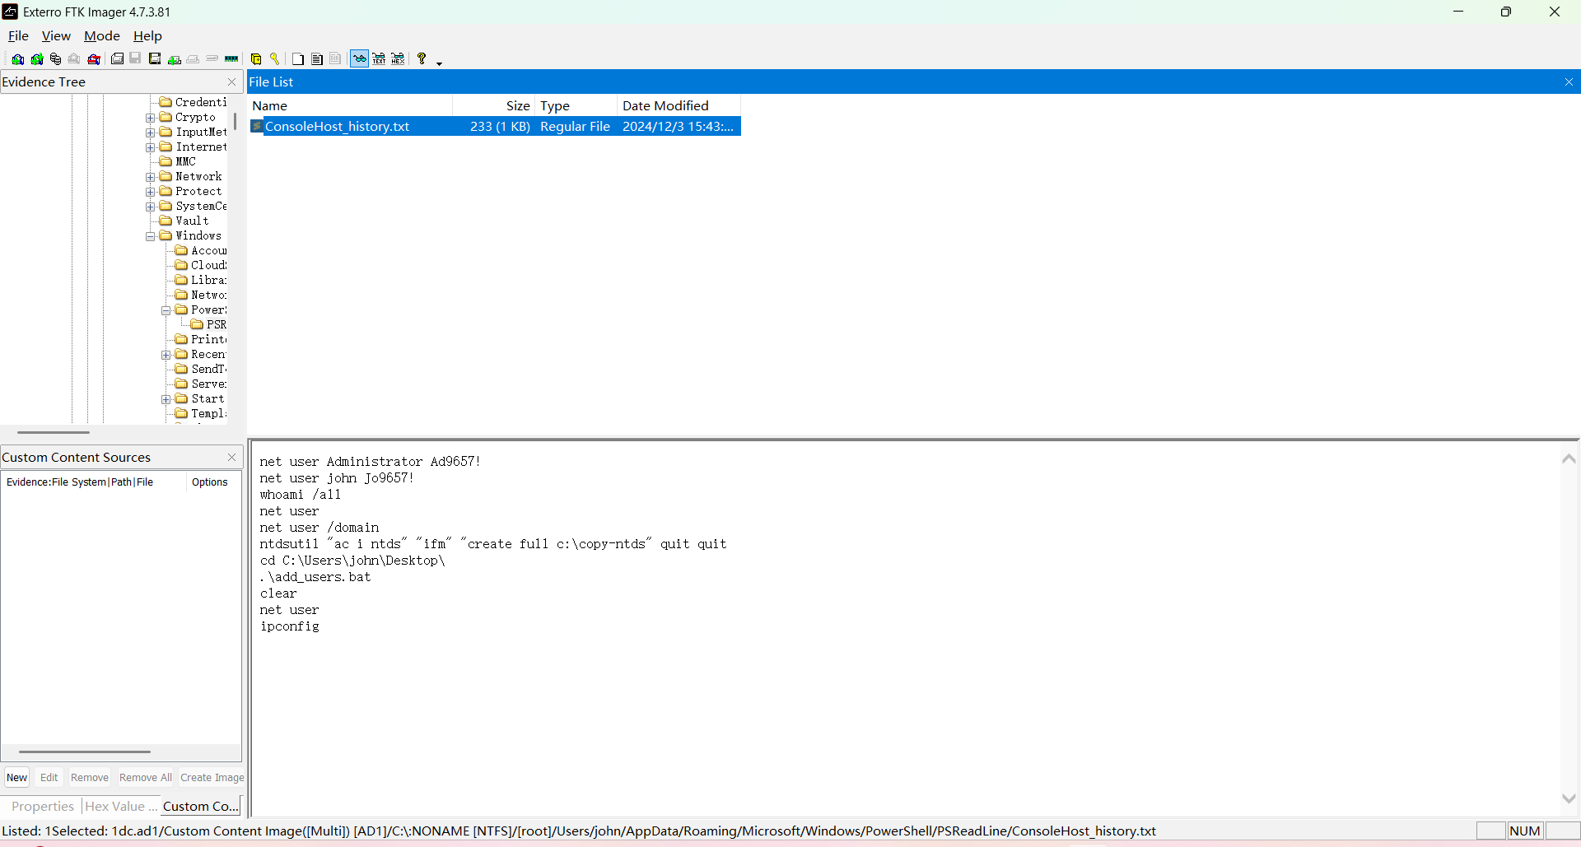Open the Mode menu
The width and height of the screenshot is (1581, 847).
[102, 36]
